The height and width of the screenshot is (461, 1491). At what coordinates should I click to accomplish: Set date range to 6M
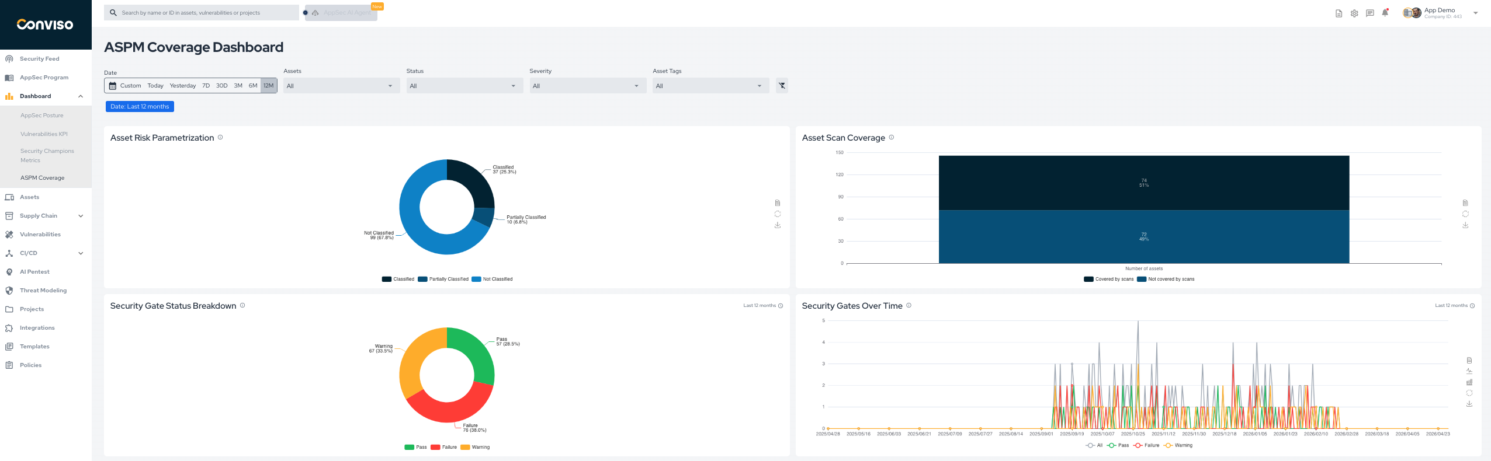tap(253, 86)
